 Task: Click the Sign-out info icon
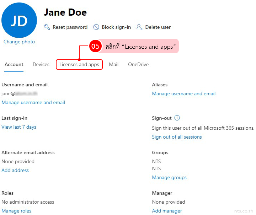177,118
